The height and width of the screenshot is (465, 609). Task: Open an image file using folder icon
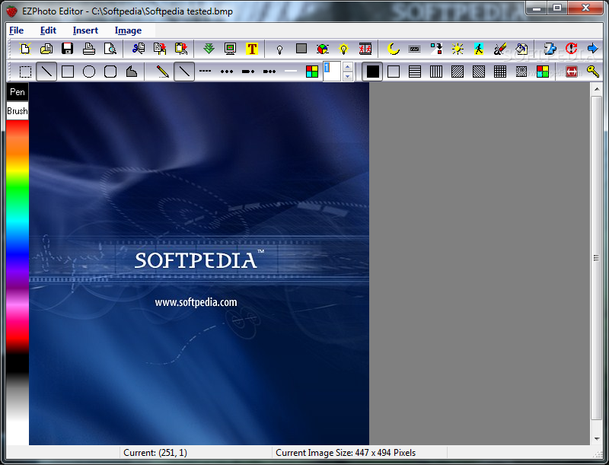(x=46, y=49)
